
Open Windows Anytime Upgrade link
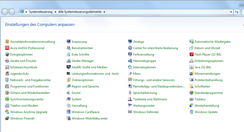coord(29,112)
